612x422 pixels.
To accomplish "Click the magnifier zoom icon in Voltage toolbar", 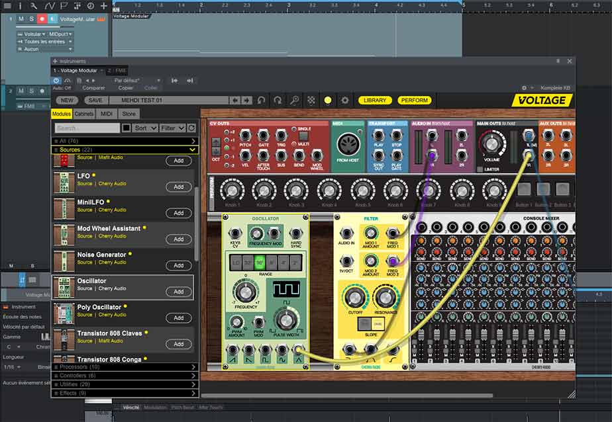I will pos(294,100).
